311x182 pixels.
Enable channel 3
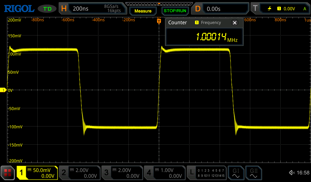pos(122,173)
